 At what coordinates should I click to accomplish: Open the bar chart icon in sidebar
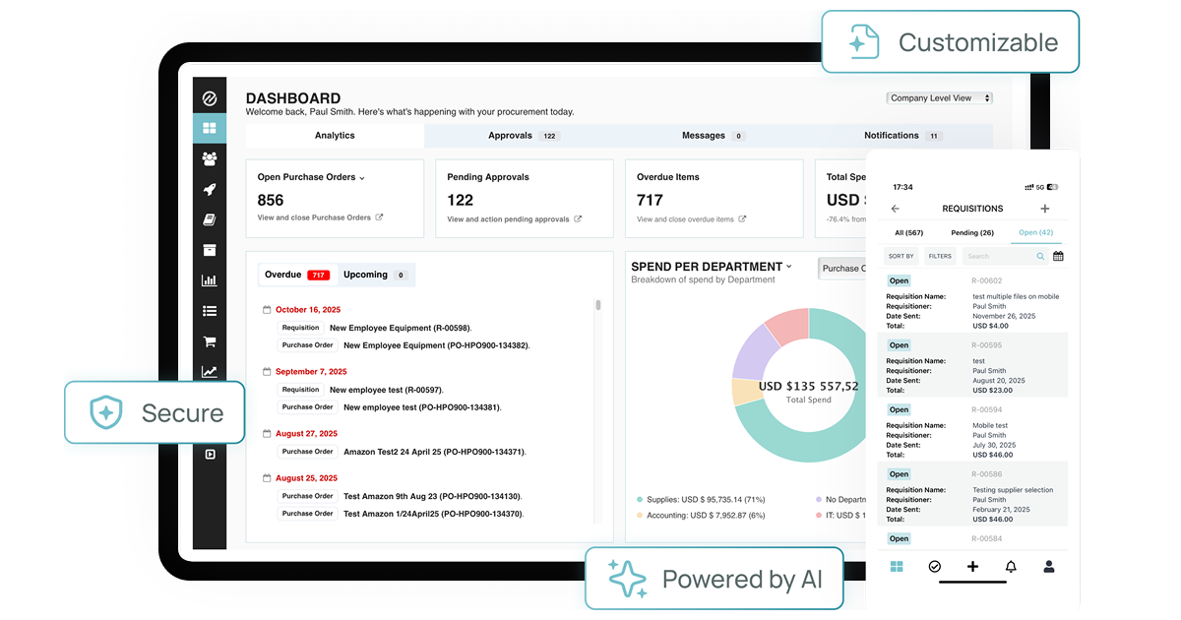click(210, 280)
